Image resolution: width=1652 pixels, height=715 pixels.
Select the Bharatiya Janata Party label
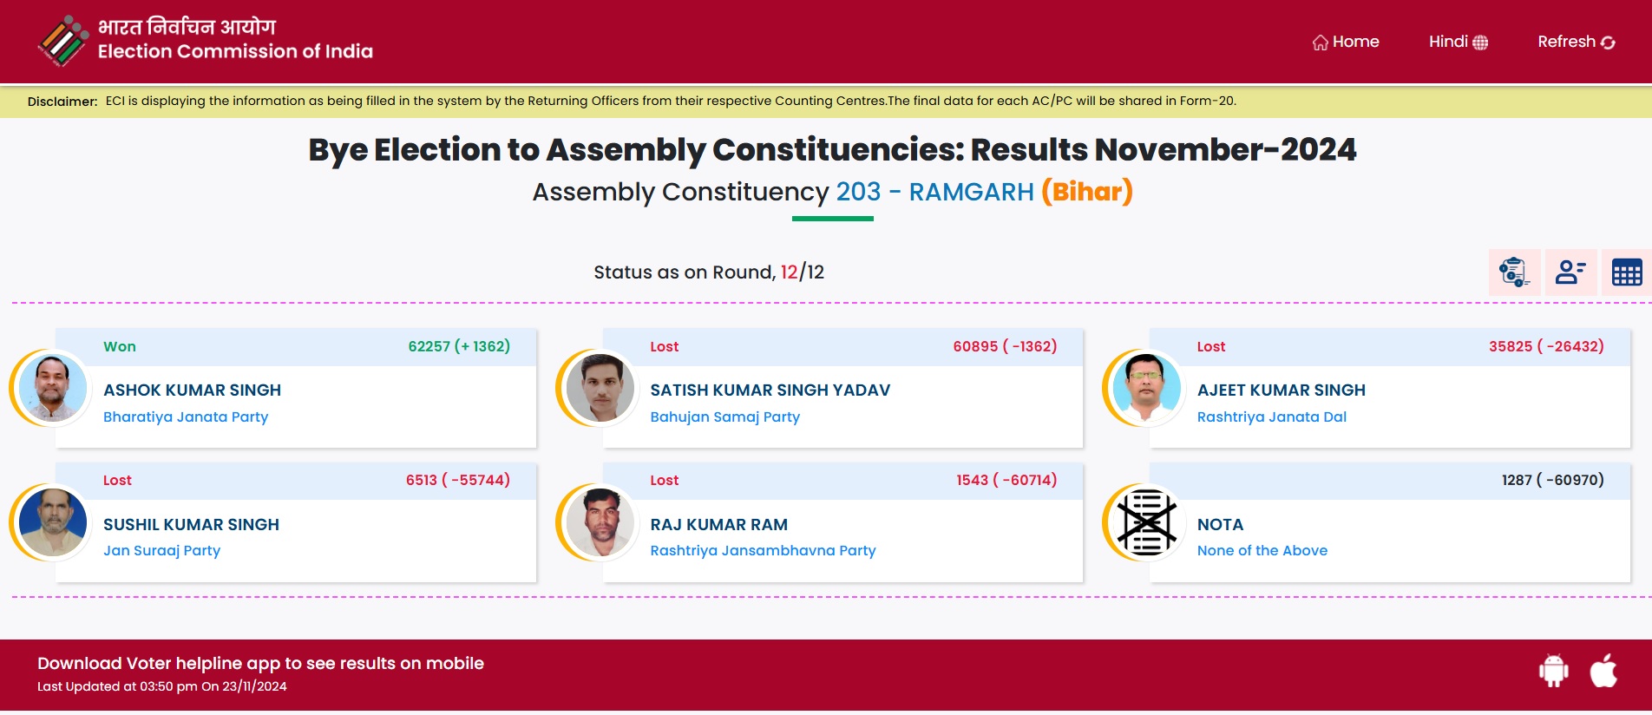[186, 417]
